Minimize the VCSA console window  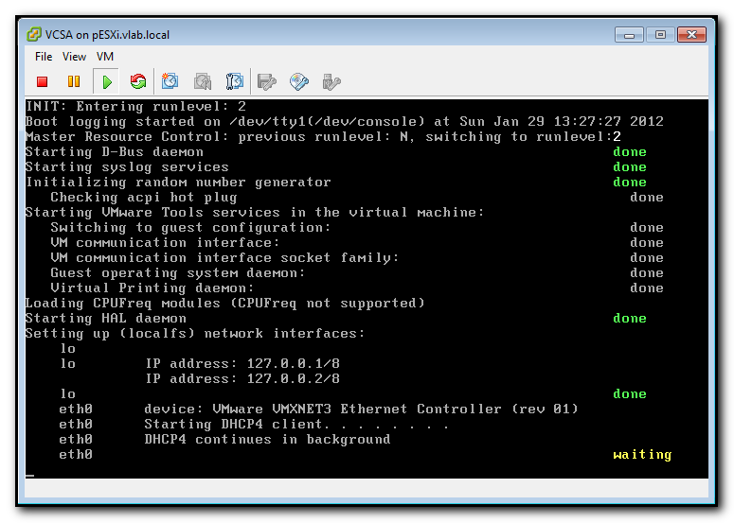coord(629,35)
